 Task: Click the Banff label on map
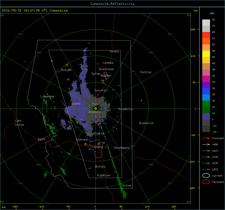point(41,139)
